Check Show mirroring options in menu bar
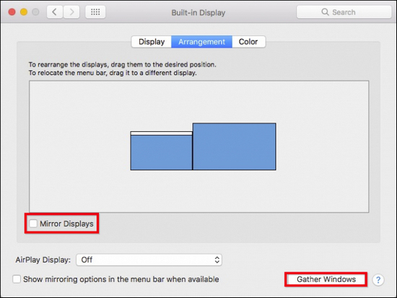 coord(17,279)
